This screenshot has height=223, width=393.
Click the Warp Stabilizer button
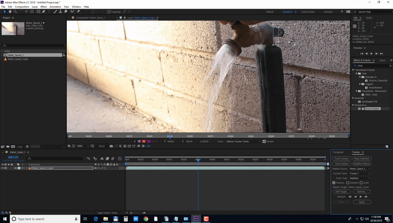(x=362, y=159)
